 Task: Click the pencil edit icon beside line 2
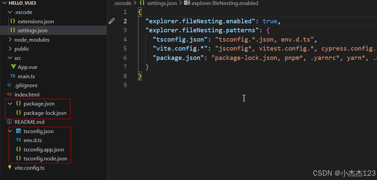point(112,21)
